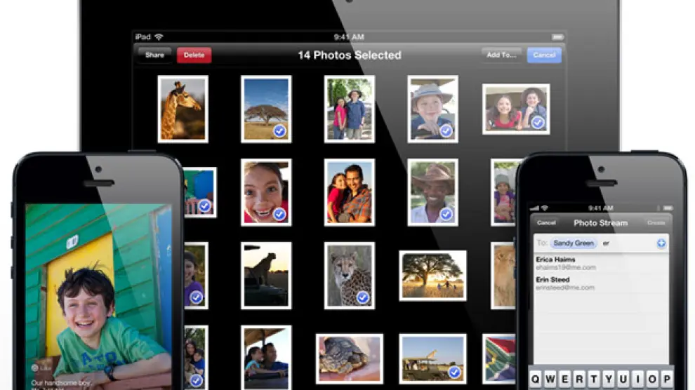Deselect the checkmark on the acacia tree photo

click(x=279, y=130)
